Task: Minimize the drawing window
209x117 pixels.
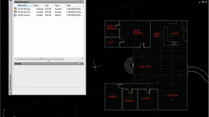Action: pyautogui.click(x=200, y=2)
